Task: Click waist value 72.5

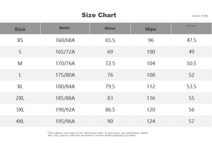Action: point(110,63)
